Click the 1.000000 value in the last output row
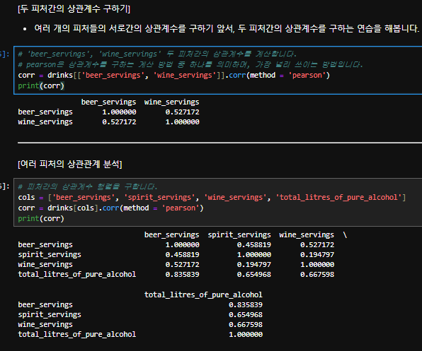This screenshot has height=351, width=422. pyautogui.click(x=246, y=335)
